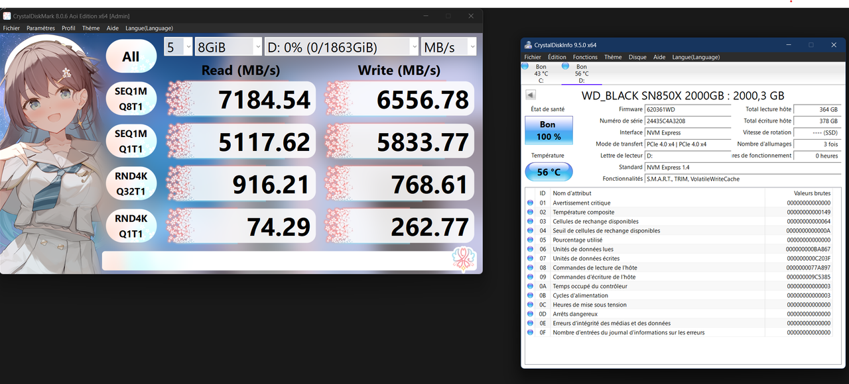
Task: Open CrystalDiskMark Thème menu
Action: click(x=91, y=28)
